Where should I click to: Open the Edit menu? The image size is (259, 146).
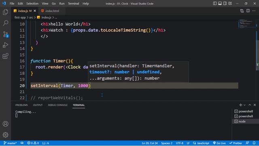[x=20, y=4]
